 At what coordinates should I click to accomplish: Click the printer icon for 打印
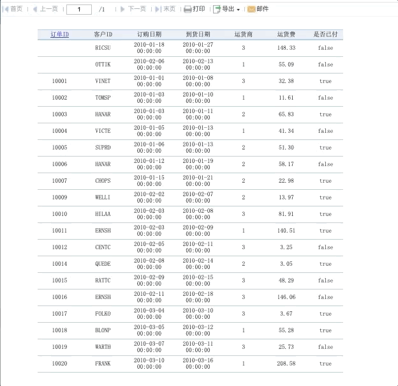coord(188,10)
